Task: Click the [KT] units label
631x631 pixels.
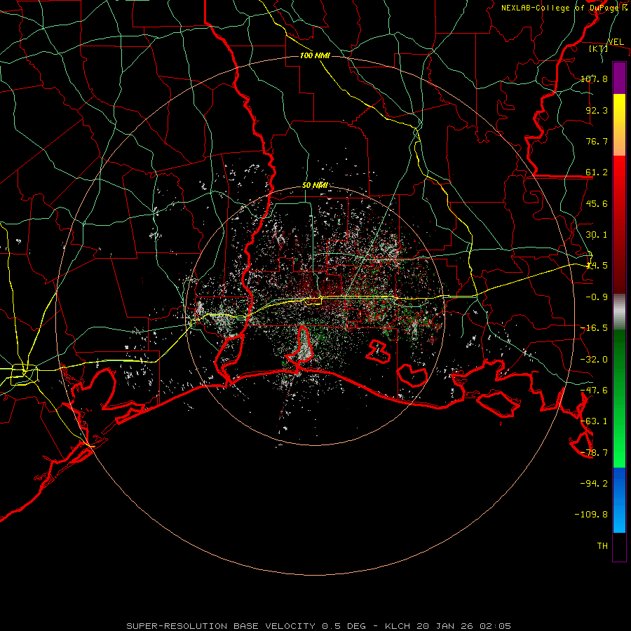Action: [x=599, y=49]
